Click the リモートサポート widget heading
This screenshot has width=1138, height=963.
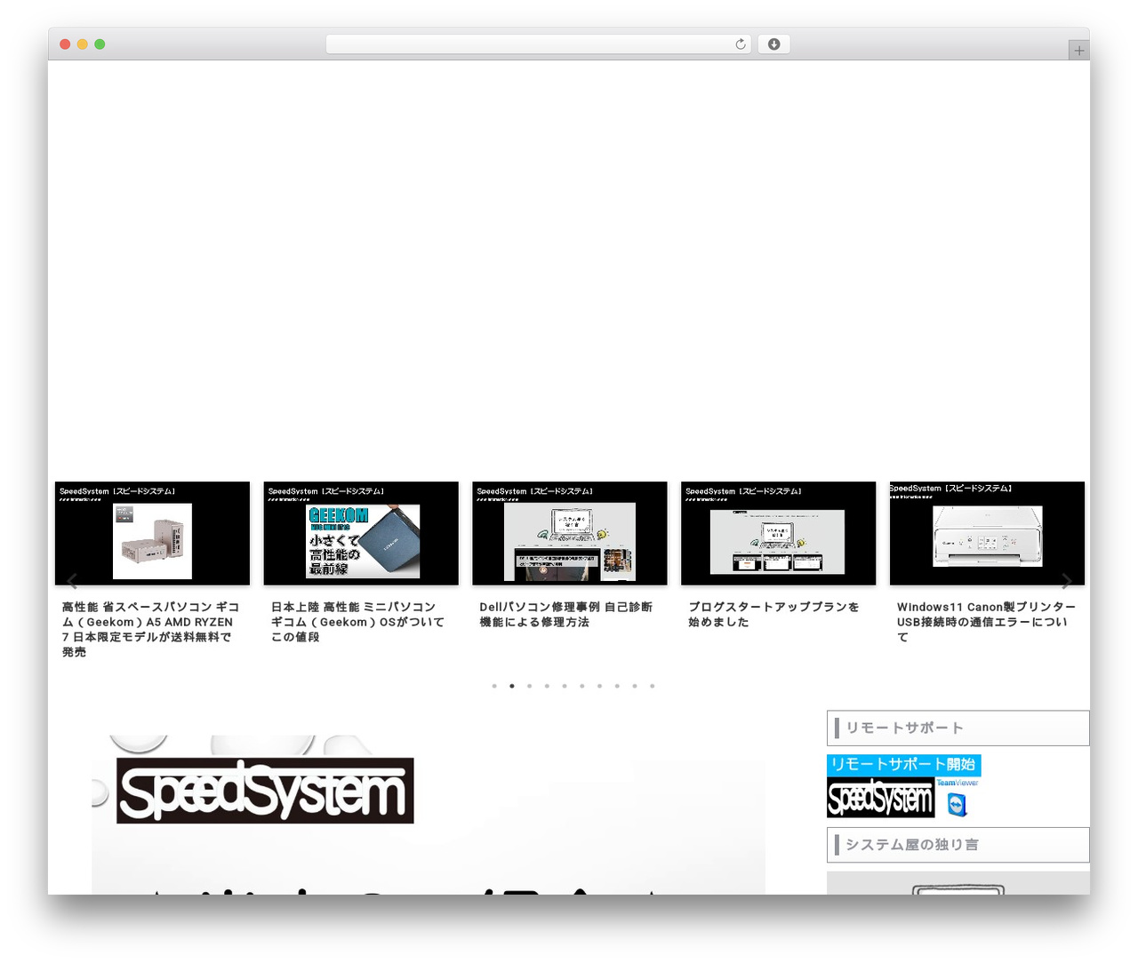[x=958, y=728]
